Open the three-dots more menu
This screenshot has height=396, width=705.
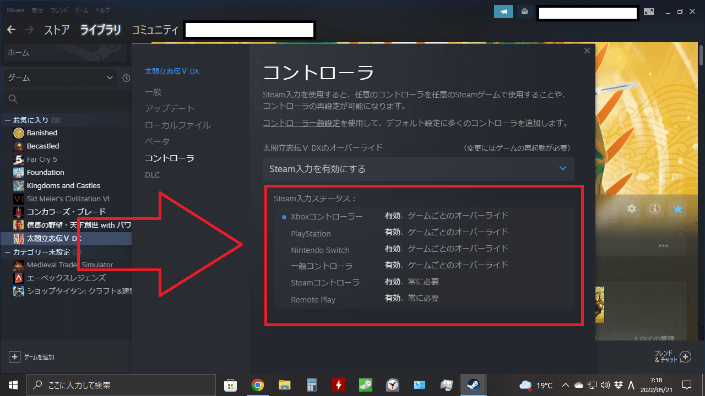(x=663, y=245)
